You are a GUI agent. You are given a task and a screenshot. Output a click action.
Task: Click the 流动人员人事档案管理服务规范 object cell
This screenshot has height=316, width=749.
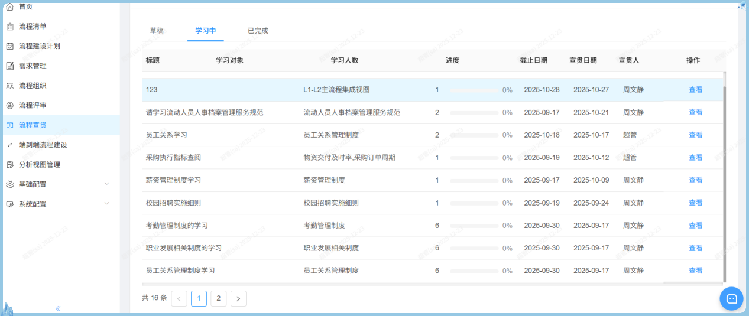pyautogui.click(x=352, y=112)
